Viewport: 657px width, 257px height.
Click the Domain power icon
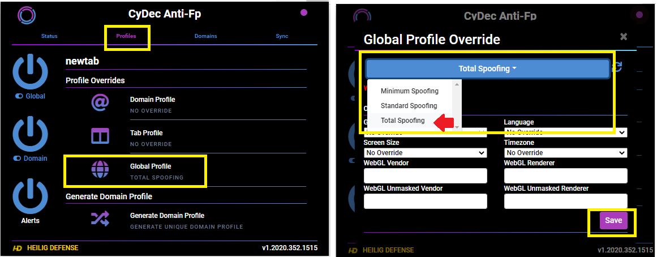click(30, 135)
